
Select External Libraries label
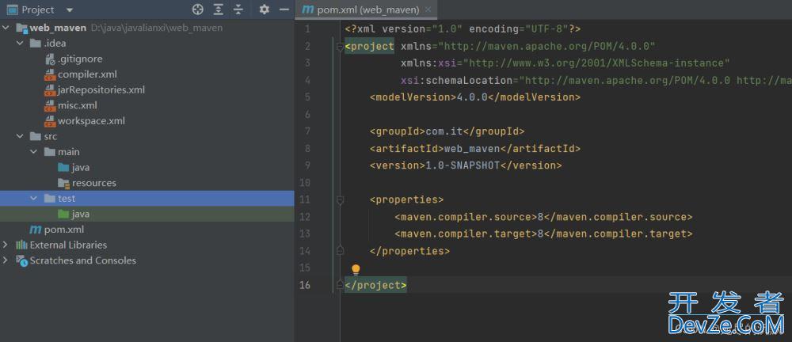68,245
